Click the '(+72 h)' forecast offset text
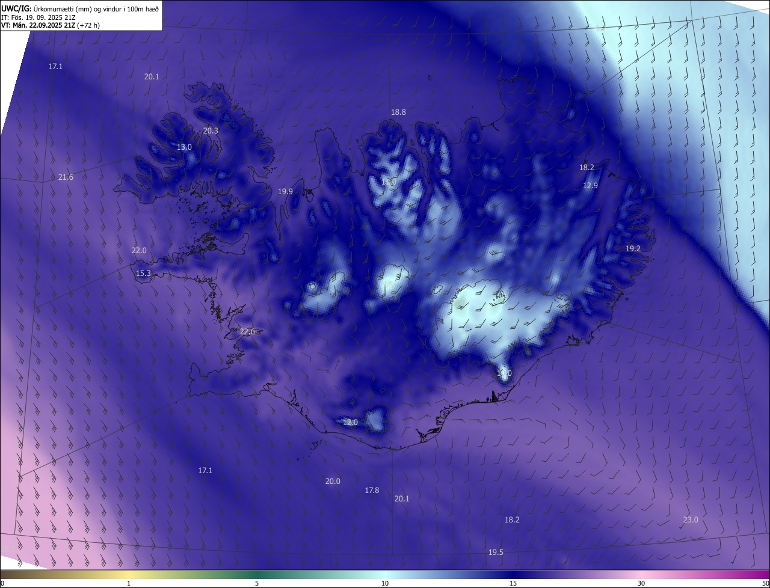Viewport: 770px width, 588px height. pos(90,25)
